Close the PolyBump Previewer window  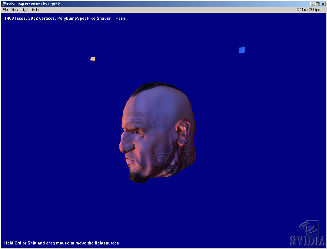(x=323, y=4)
